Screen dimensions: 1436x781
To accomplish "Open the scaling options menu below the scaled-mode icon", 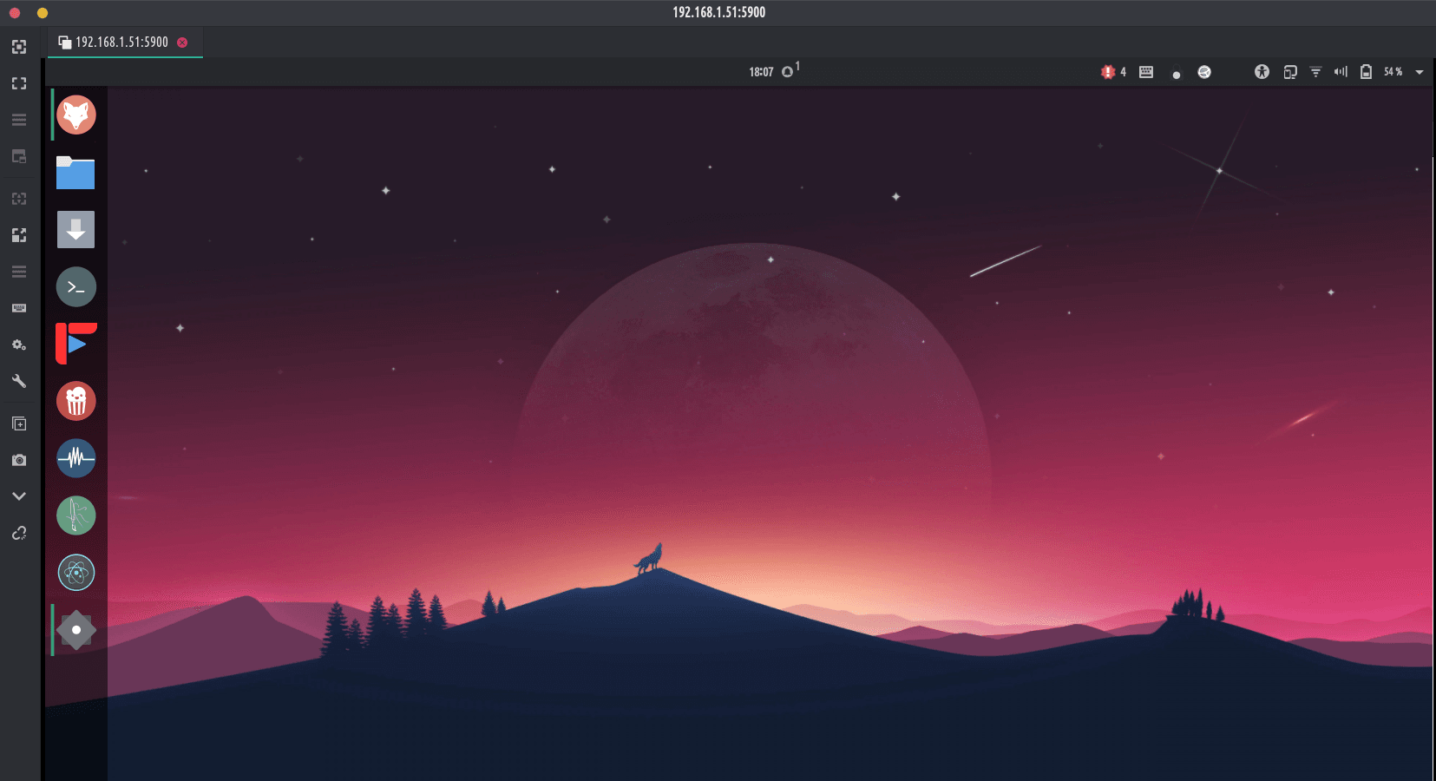I will click(x=19, y=272).
